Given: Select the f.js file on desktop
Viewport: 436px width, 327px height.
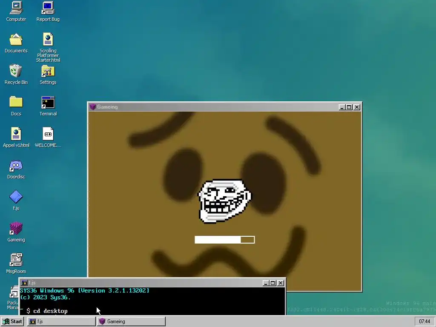Looking at the screenshot, I should coord(16,200).
